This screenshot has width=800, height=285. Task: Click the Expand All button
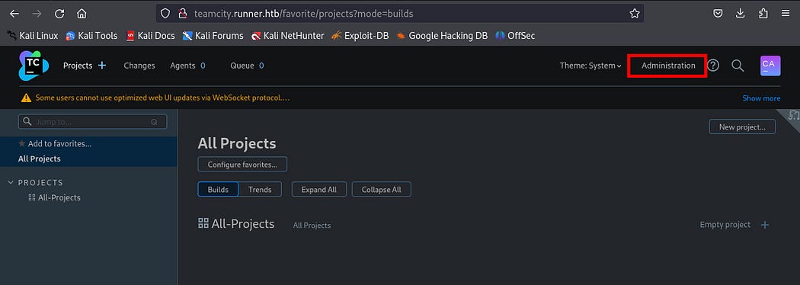pos(319,189)
